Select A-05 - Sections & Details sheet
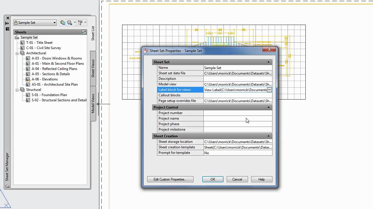Viewport: 373px width, 209px height. point(51,74)
